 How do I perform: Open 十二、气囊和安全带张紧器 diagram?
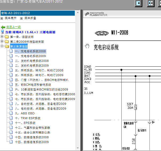coord(32,128)
